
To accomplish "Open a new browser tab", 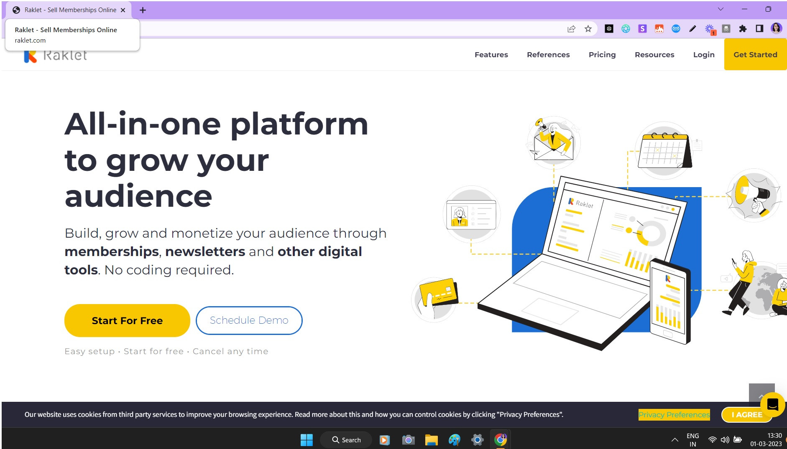I will (143, 10).
